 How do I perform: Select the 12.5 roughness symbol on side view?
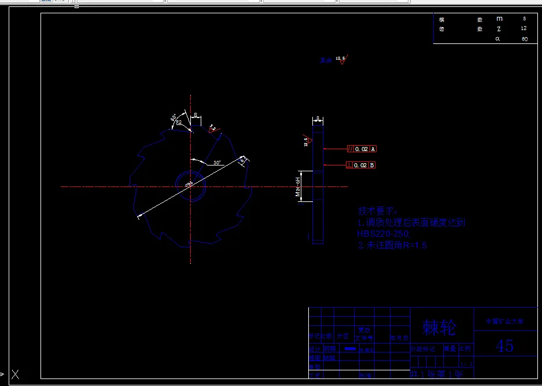(307, 140)
